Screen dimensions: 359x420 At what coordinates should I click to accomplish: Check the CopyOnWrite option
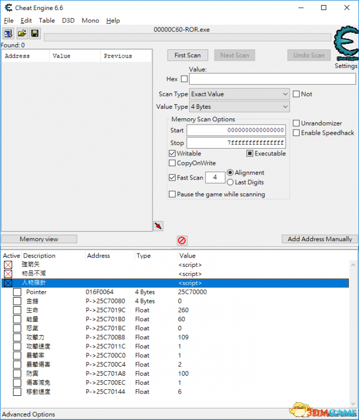coord(172,163)
